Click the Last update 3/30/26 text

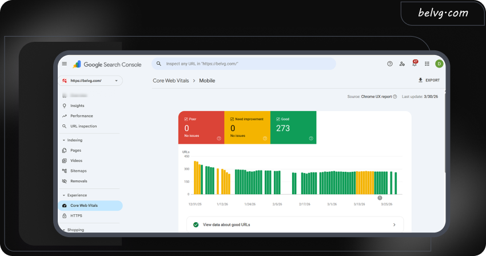click(x=420, y=97)
